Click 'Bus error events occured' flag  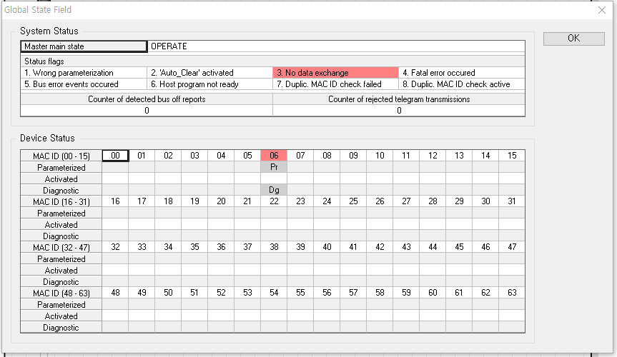pyautogui.click(x=84, y=84)
